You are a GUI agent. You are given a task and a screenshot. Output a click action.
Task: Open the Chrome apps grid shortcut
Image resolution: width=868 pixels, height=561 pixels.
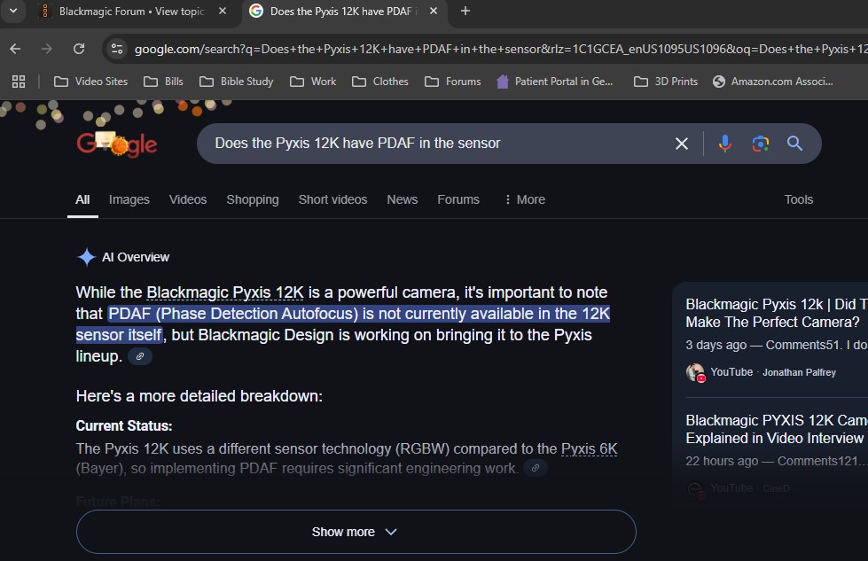(19, 82)
